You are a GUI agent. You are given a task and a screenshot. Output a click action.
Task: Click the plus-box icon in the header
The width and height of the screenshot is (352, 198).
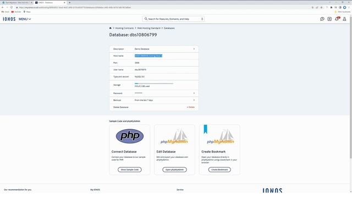(x=329, y=19)
